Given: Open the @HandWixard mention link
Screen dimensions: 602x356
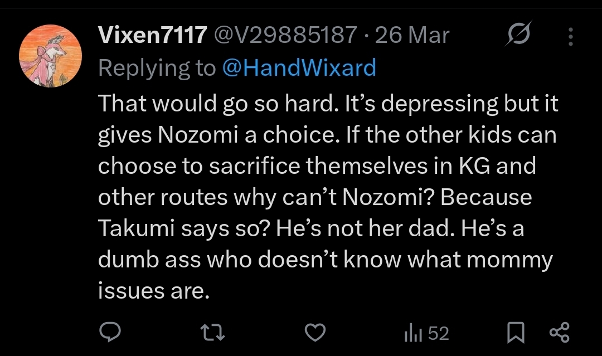Looking at the screenshot, I should 299,68.
